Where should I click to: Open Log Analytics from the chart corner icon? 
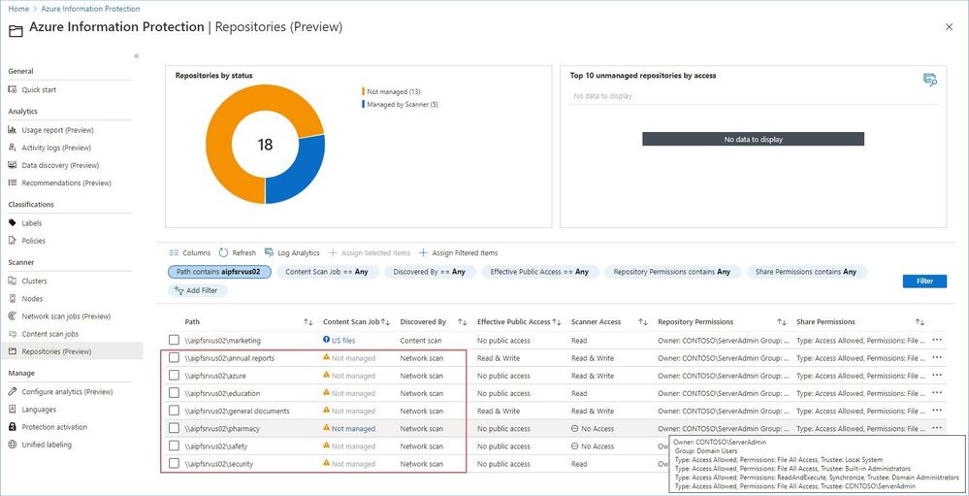[x=930, y=80]
